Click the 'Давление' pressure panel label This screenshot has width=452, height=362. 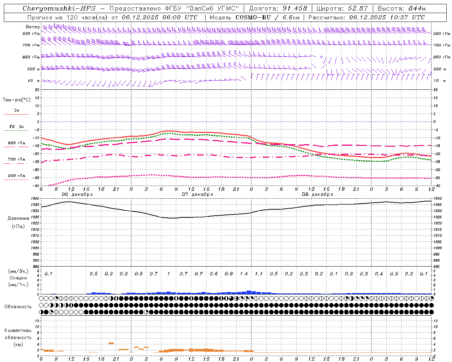point(18,218)
